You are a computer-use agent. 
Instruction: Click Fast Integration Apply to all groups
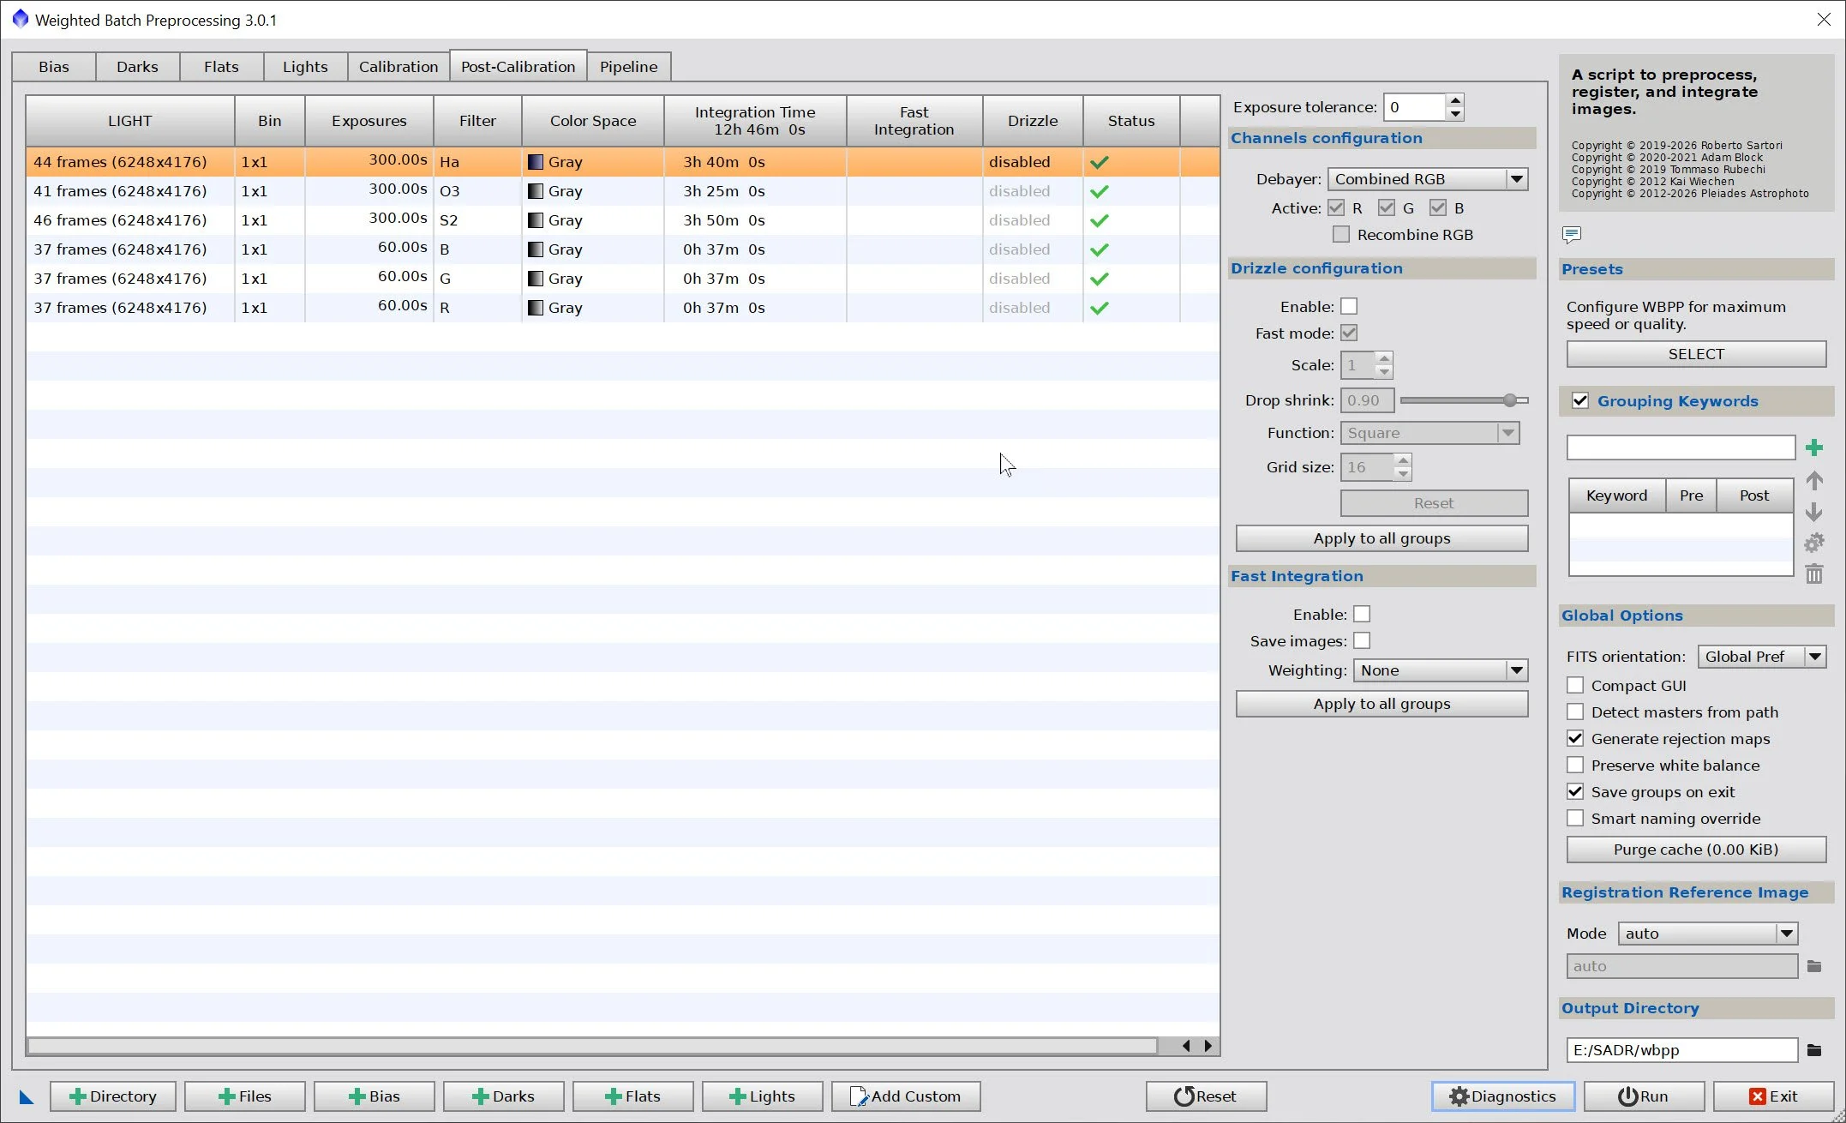(x=1382, y=704)
